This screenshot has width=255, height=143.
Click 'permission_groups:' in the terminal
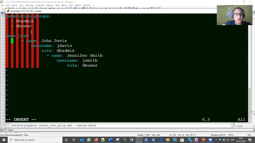tap(28, 16)
